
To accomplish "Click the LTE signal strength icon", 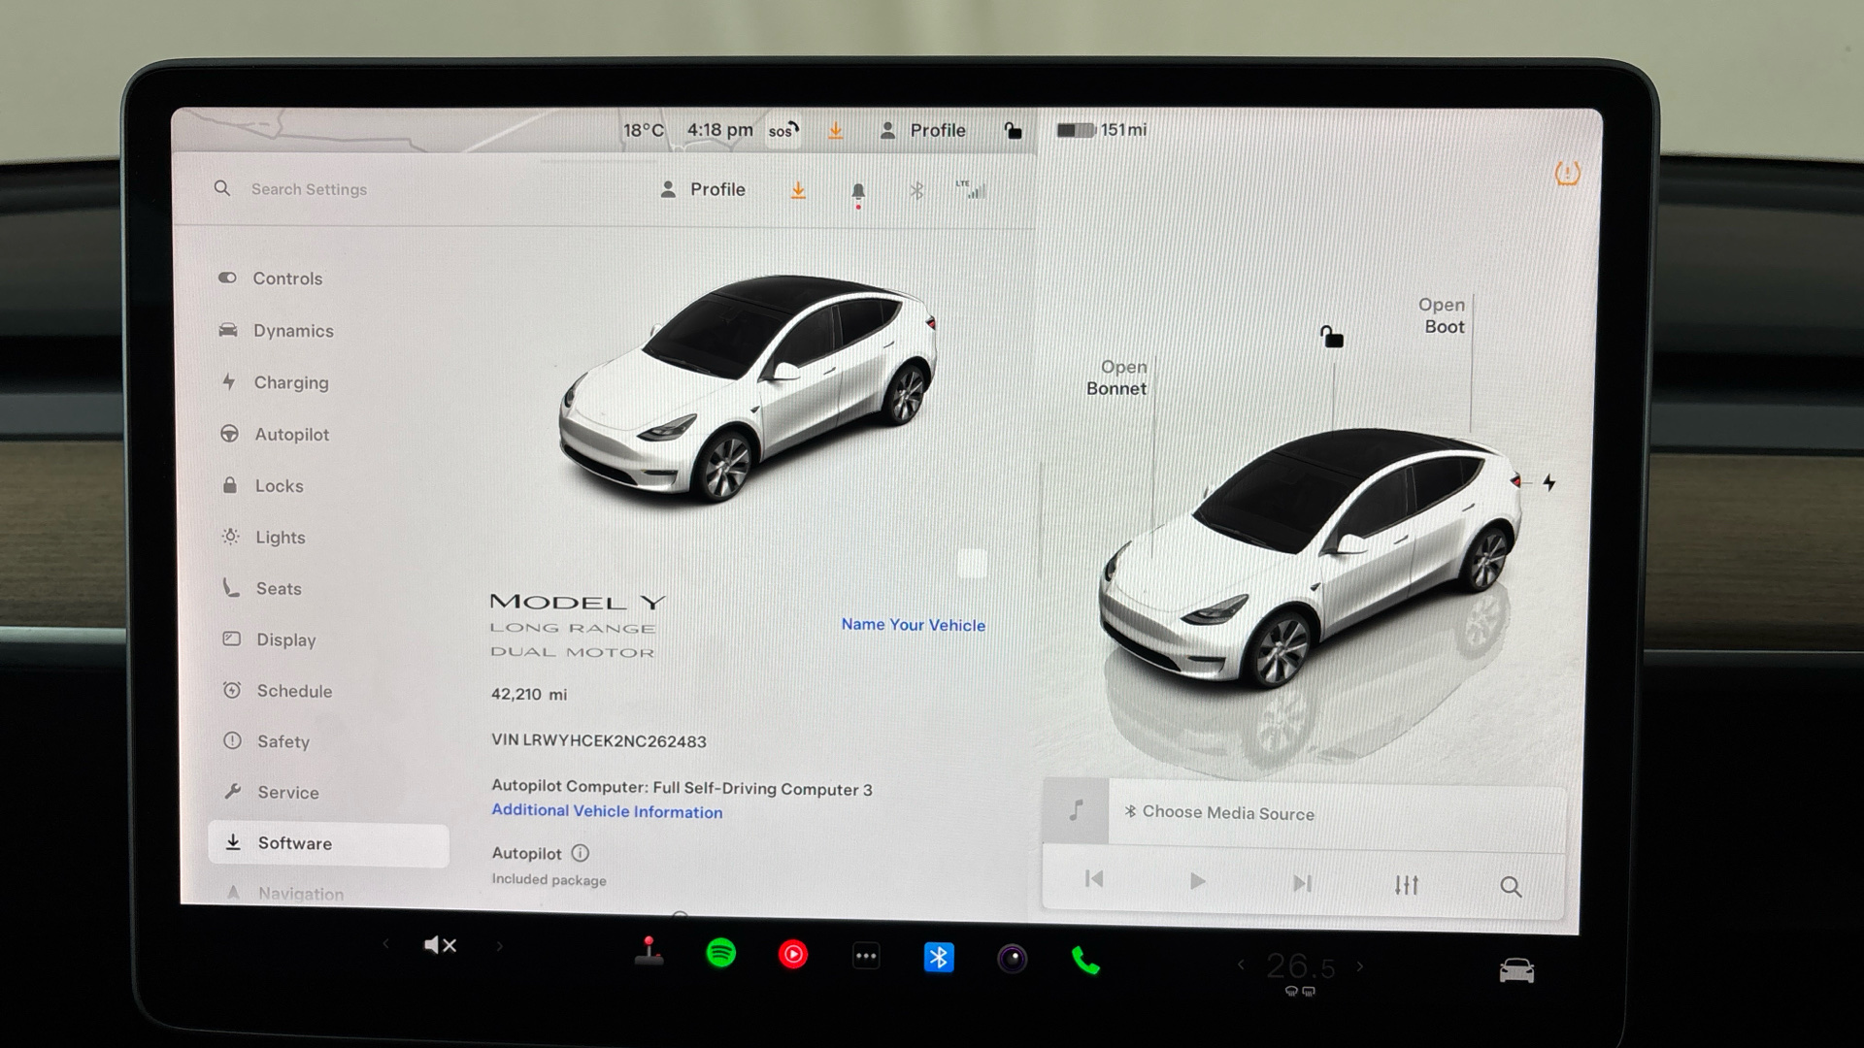I will click(971, 190).
